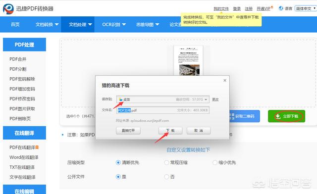The height and width of the screenshot is (194, 317).
Task: Click the PDF处理 sidebar header
Action: tap(24, 45)
